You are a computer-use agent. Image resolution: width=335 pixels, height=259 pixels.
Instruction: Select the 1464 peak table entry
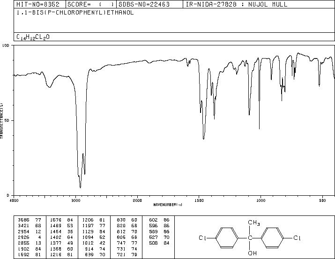coord(61,231)
